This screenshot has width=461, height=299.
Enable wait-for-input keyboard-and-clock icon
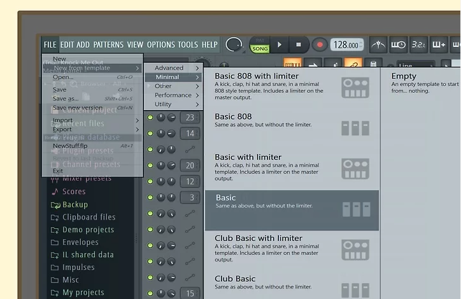click(x=398, y=45)
